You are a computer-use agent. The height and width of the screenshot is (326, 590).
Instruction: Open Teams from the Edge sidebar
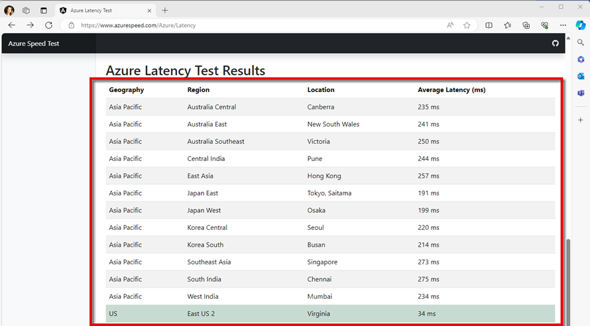click(x=581, y=93)
